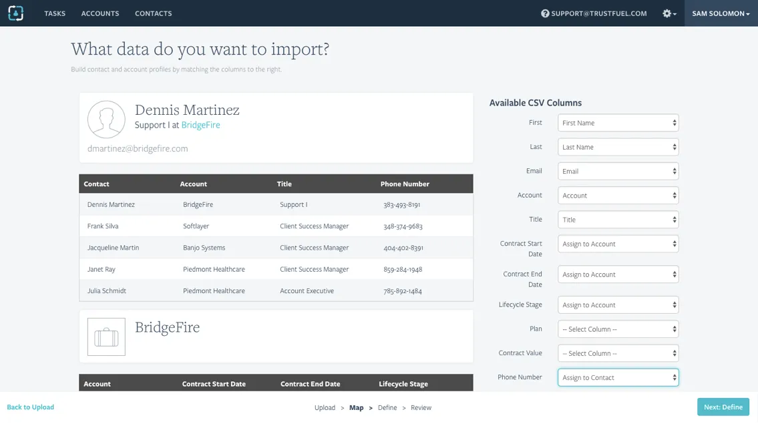The height and width of the screenshot is (424, 758).
Task: Click the headset icon beside support@trustfuel.com
Action: coord(546,13)
